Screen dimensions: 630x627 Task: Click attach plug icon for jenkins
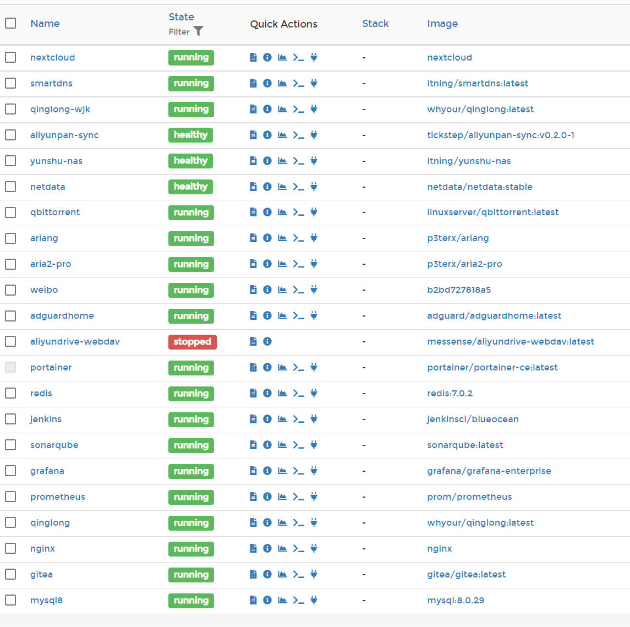point(314,419)
